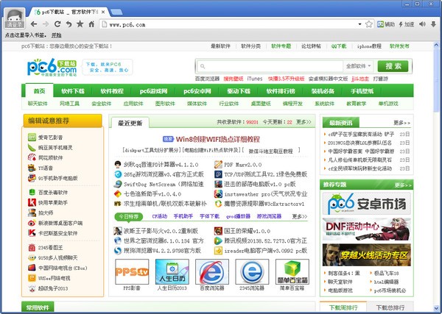The height and width of the screenshot is (314, 442).
Task: Open the pc6游戏网 navigation tab
Action: point(153,91)
